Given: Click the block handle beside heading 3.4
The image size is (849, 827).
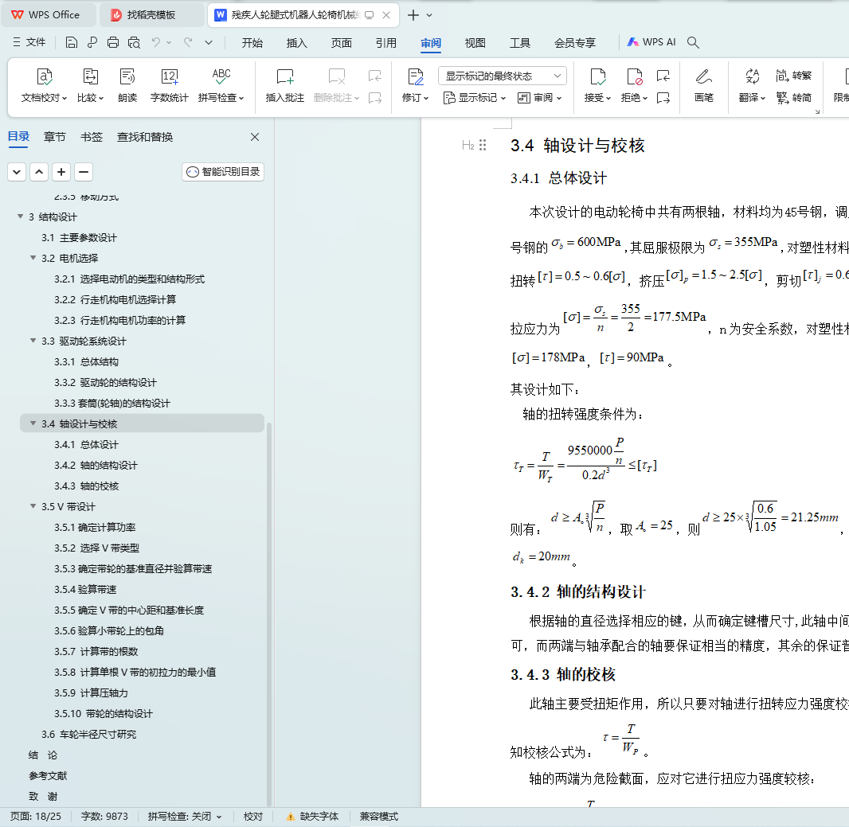Looking at the screenshot, I should 483,145.
